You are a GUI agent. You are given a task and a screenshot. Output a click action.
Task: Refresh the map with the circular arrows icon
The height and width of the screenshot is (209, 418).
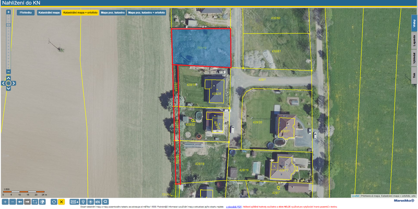[54, 202]
